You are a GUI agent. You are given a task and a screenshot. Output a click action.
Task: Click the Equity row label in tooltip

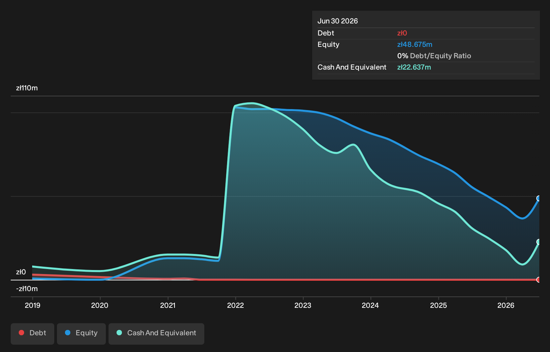(x=328, y=45)
